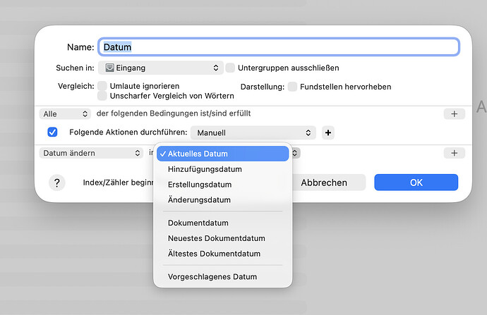This screenshot has width=487, height=315.
Task: Add an action with the plus in the Datum ändern row
Action: 454,153
